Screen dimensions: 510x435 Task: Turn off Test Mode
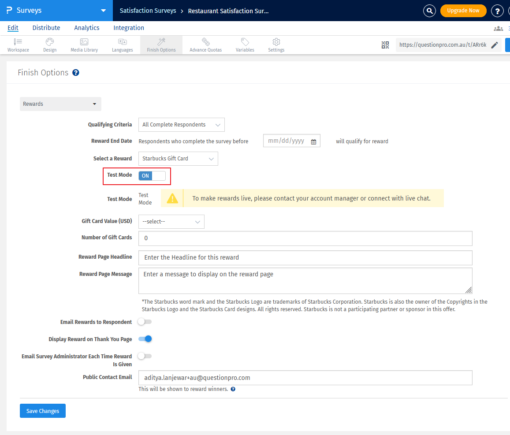click(151, 175)
